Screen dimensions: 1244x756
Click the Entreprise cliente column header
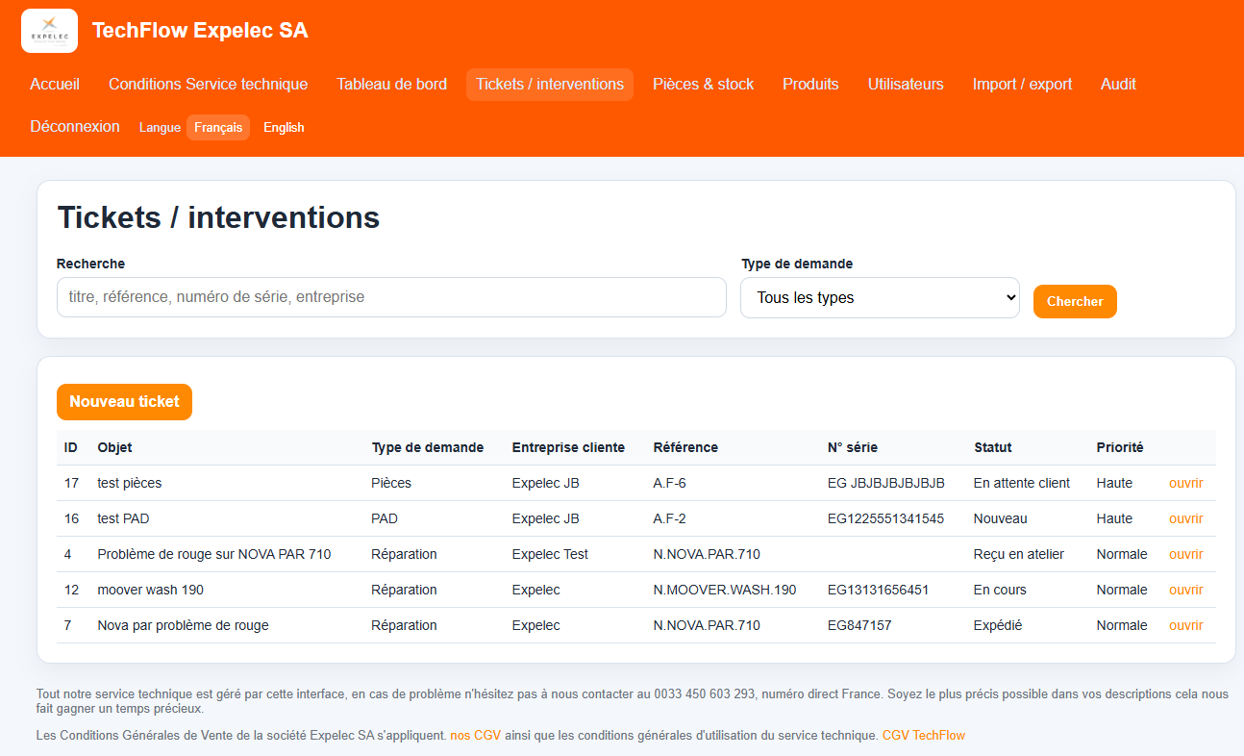click(x=568, y=447)
